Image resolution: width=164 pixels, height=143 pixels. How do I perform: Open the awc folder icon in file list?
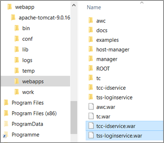click(91, 20)
